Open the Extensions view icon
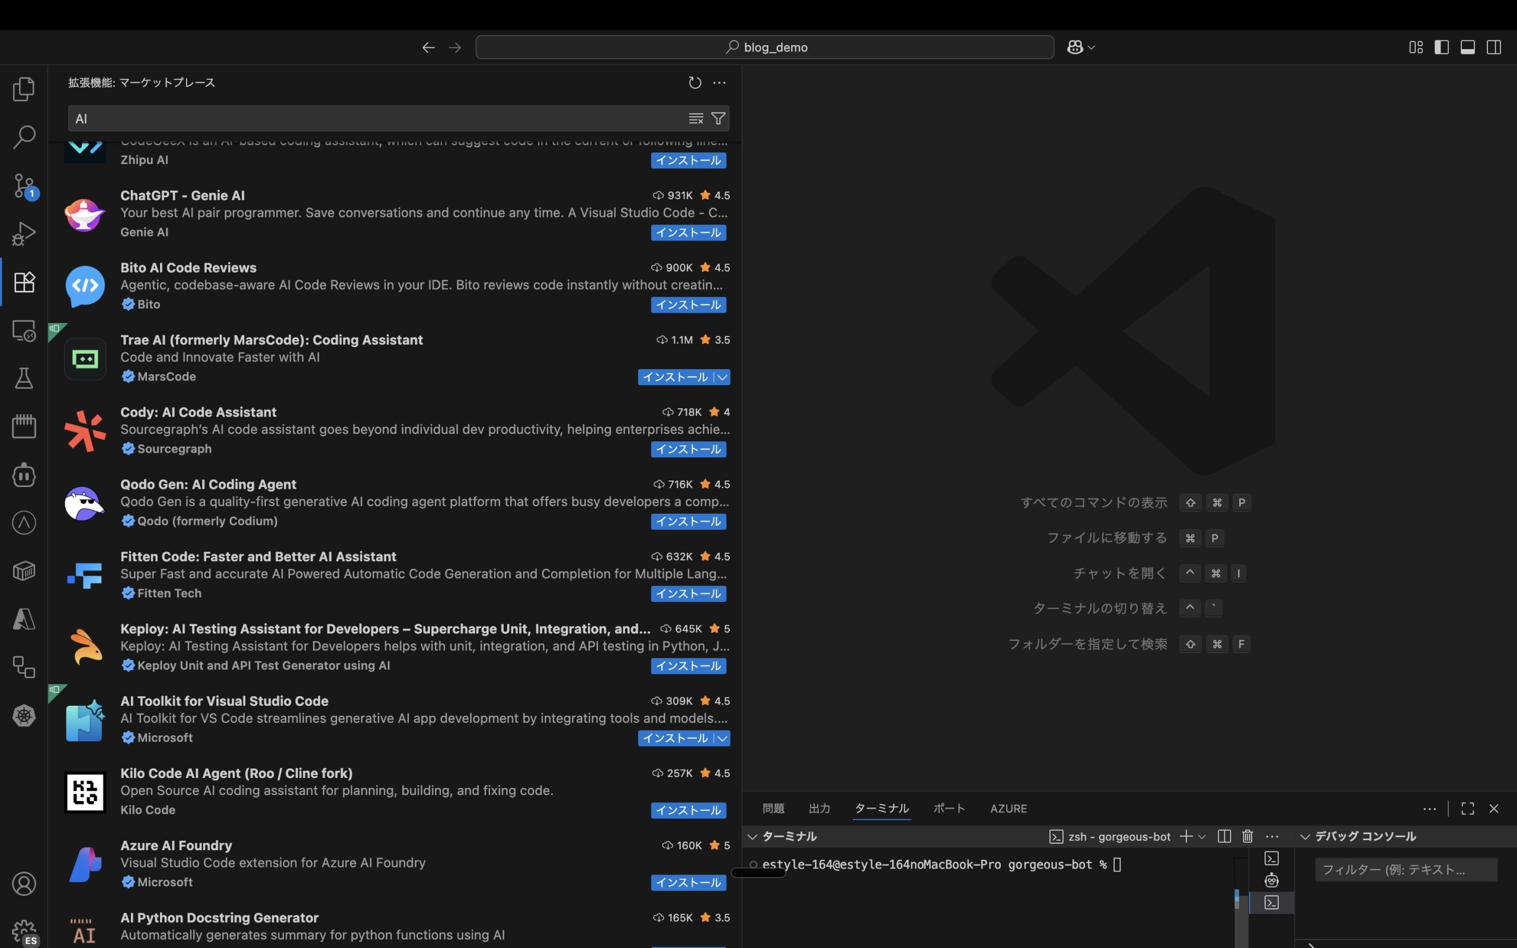Viewport: 1517px width, 948px height. (24, 281)
